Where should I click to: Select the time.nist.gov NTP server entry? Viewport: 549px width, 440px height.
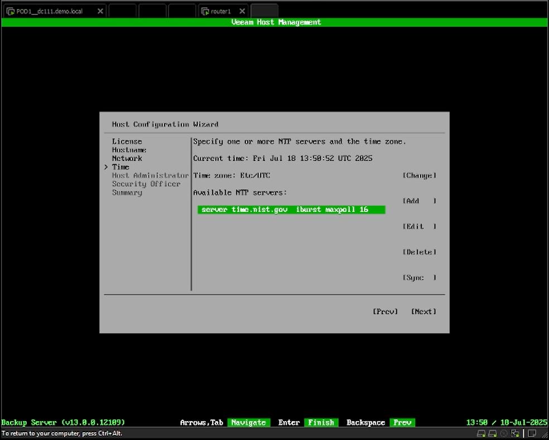click(x=291, y=210)
